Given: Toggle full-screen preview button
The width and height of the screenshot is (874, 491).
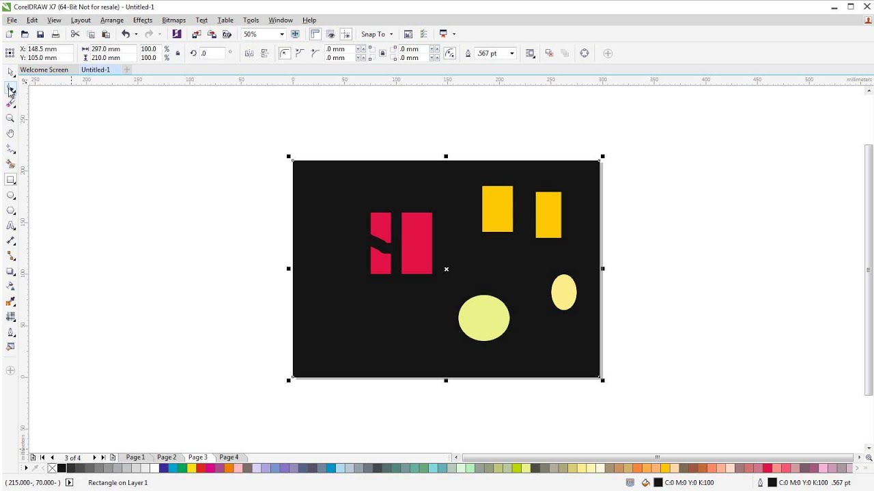Looking at the screenshot, I should point(296,34).
